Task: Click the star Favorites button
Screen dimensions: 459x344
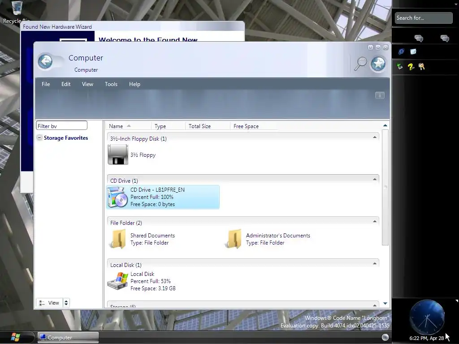Action: point(378,64)
